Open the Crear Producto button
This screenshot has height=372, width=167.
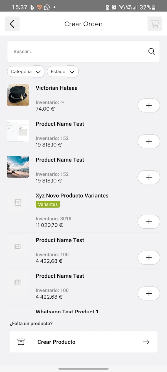83,342
